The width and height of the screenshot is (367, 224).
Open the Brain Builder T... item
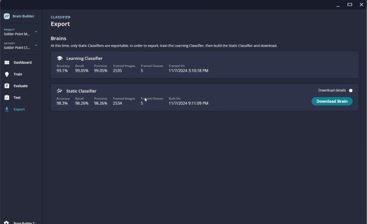coord(25,222)
